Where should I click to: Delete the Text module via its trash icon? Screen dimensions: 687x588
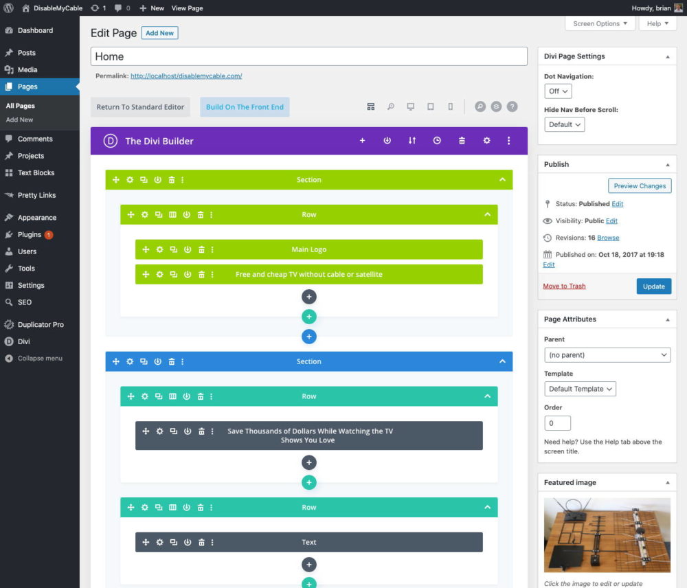202,543
